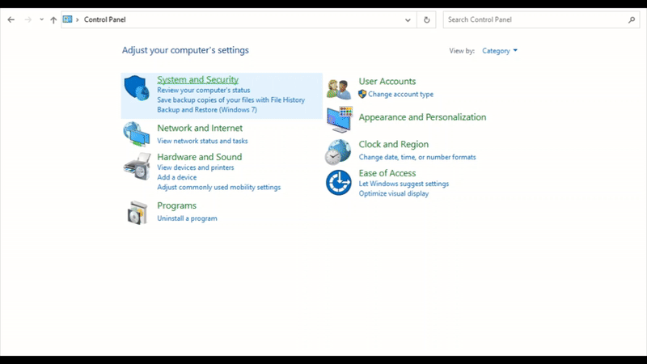Click the Search Control Panel field
The image size is (647, 364).
(x=541, y=19)
